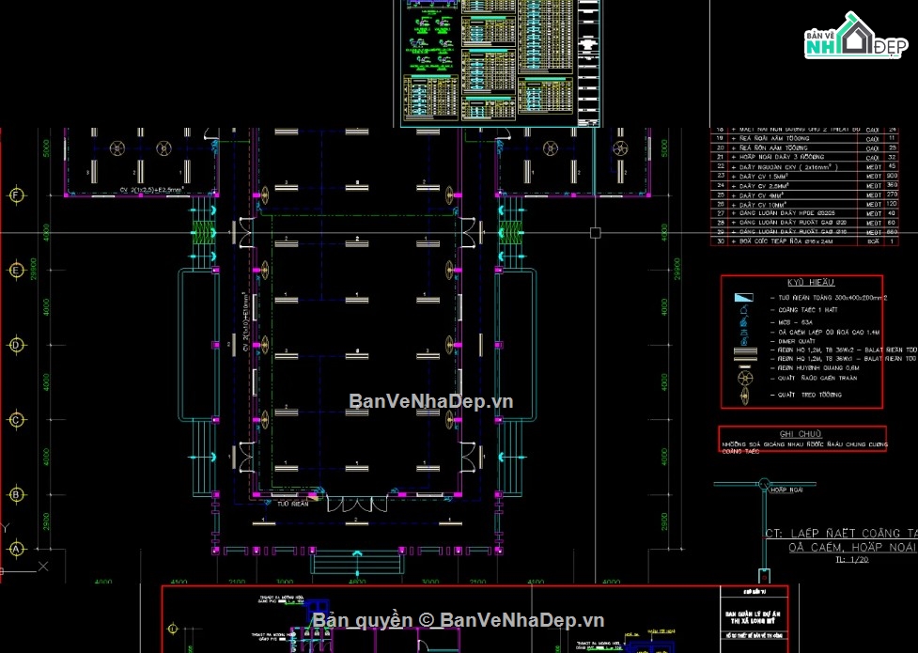This screenshot has height=653, width=918.
Task: Click the UCS origin X marker
Action: click(42, 567)
